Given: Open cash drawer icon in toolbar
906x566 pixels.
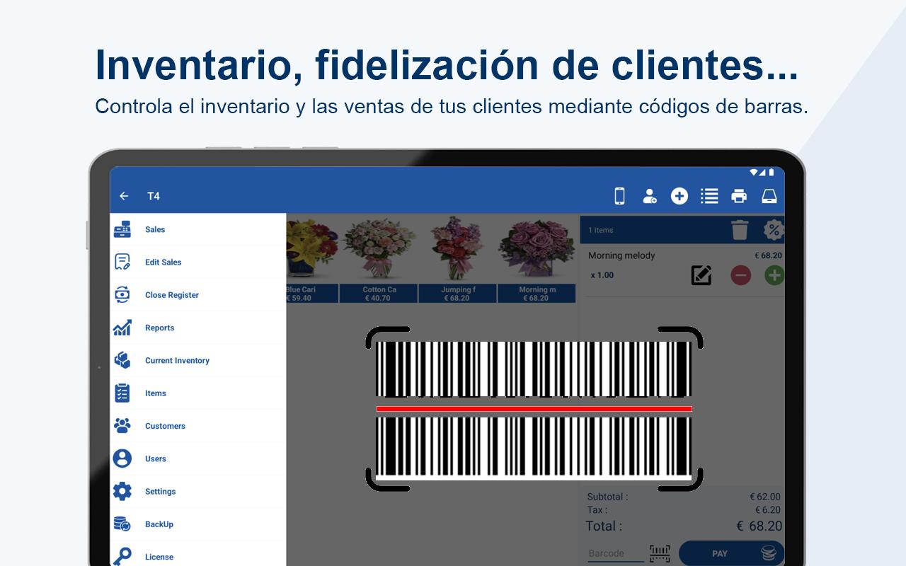Looking at the screenshot, I should coord(769,196).
